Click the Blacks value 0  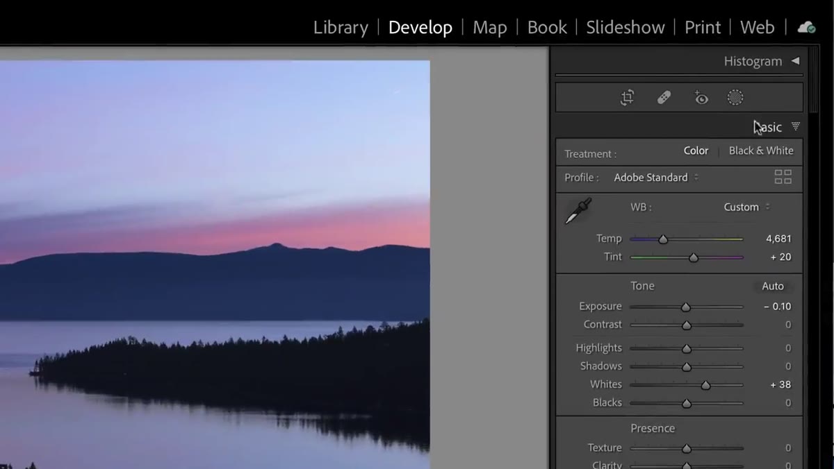click(x=788, y=402)
